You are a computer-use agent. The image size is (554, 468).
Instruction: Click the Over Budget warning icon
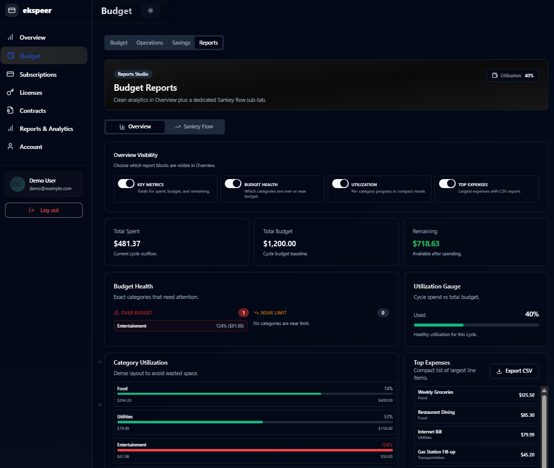coord(116,313)
